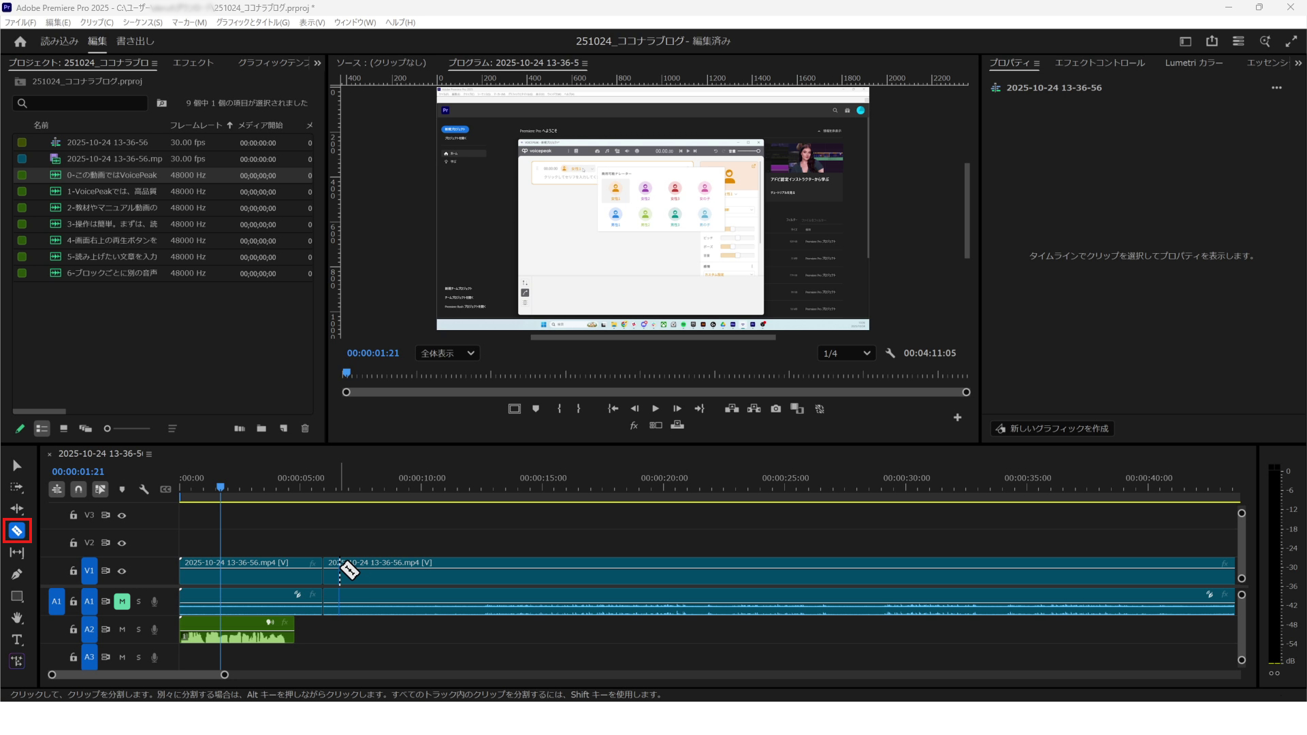
Task: Open timeline display settings wrench
Action: click(x=144, y=489)
